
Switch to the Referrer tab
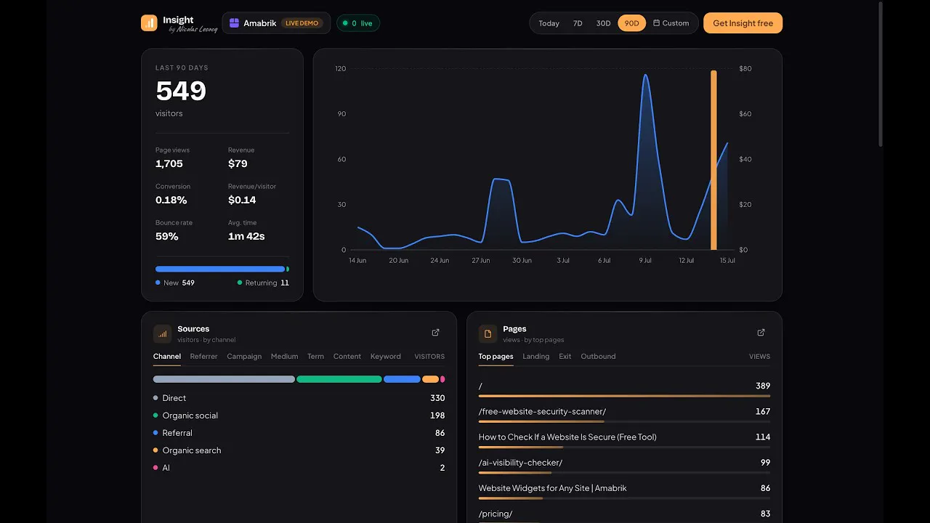pyautogui.click(x=203, y=357)
